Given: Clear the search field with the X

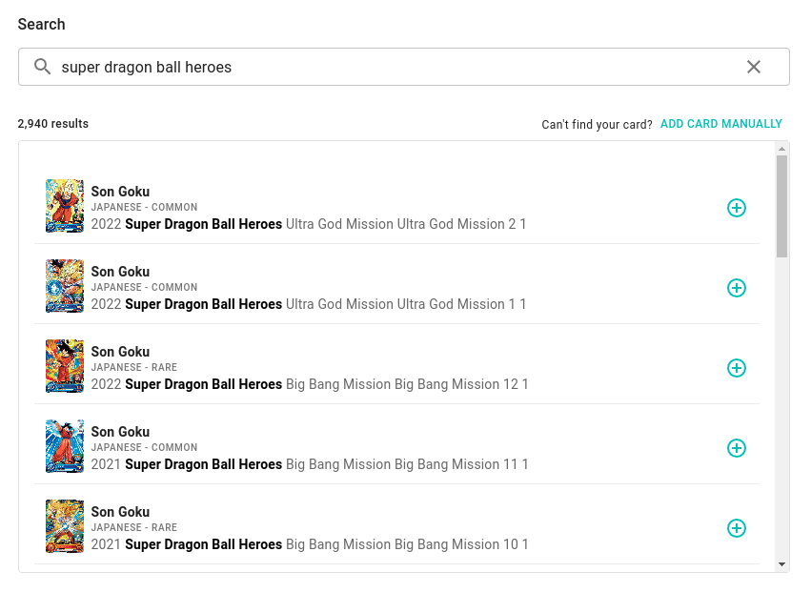Looking at the screenshot, I should [754, 67].
